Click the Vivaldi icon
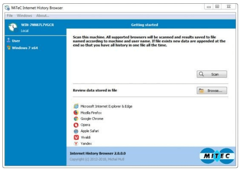This screenshot has width=240, height=170. (76, 138)
